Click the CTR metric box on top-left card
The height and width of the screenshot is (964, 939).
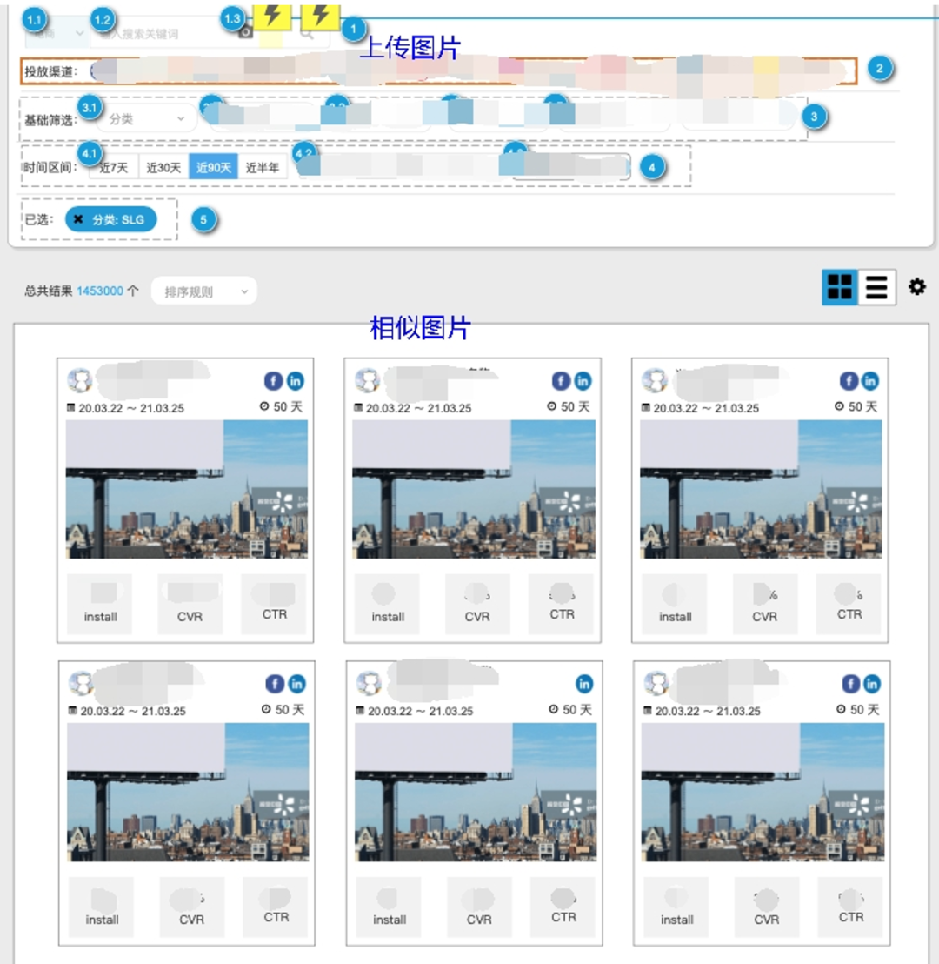pos(274,604)
